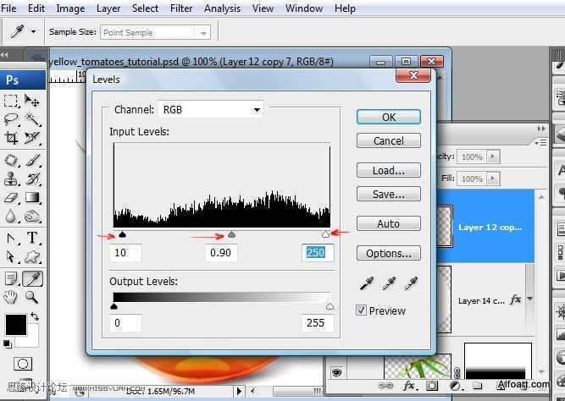Click the input midtone gray slider
Screen dimensions: 565x401
[232, 235]
